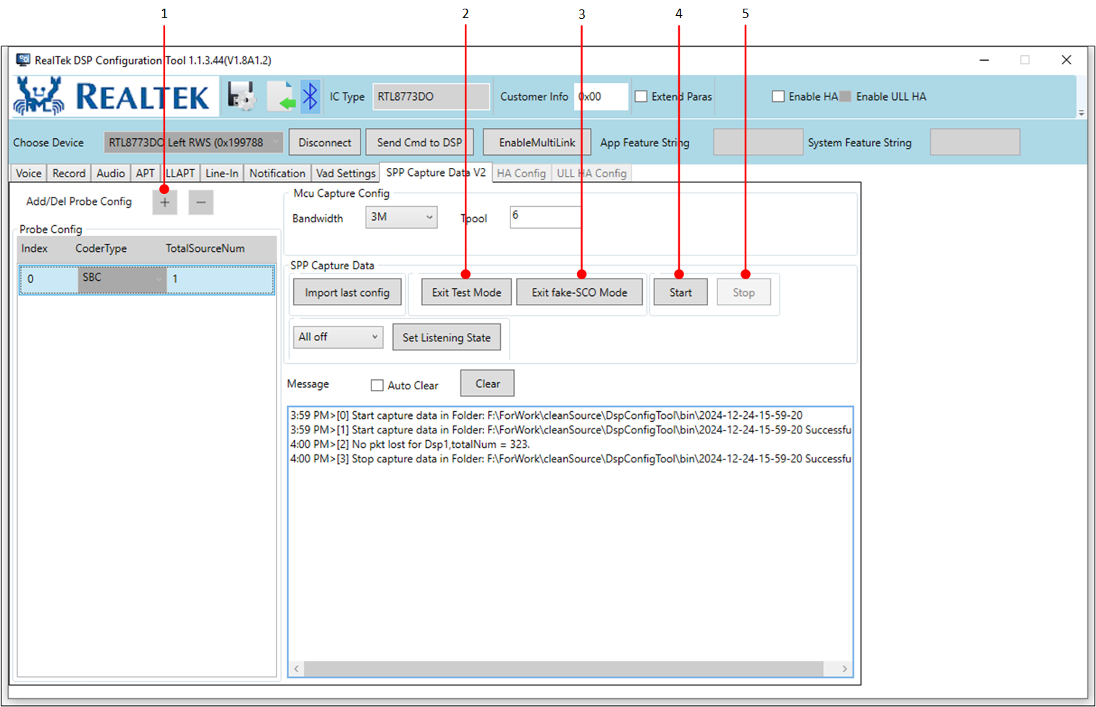Screen dimensions: 1096x707
Task: Switch to the Voice tab
Action: (x=28, y=174)
